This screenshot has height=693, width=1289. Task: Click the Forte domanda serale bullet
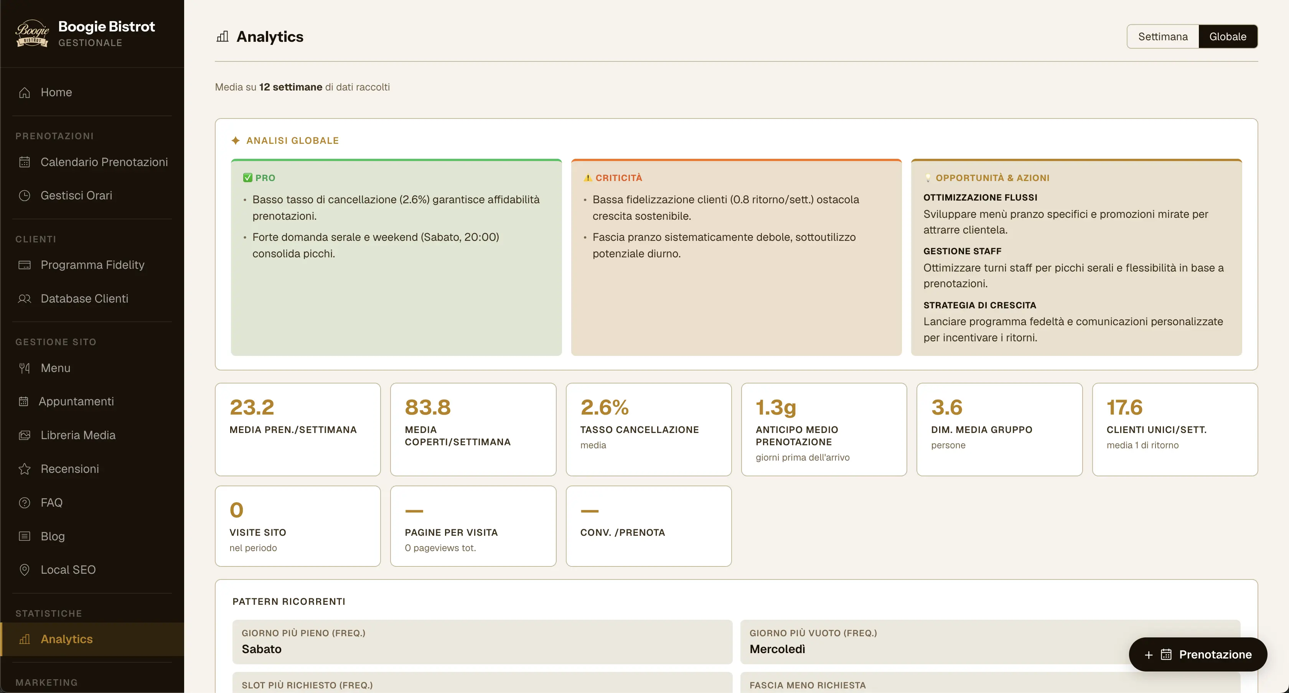[375, 245]
